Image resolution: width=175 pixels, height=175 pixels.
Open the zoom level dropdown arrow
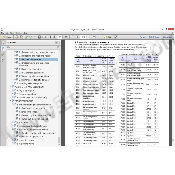click(x=88, y=37)
